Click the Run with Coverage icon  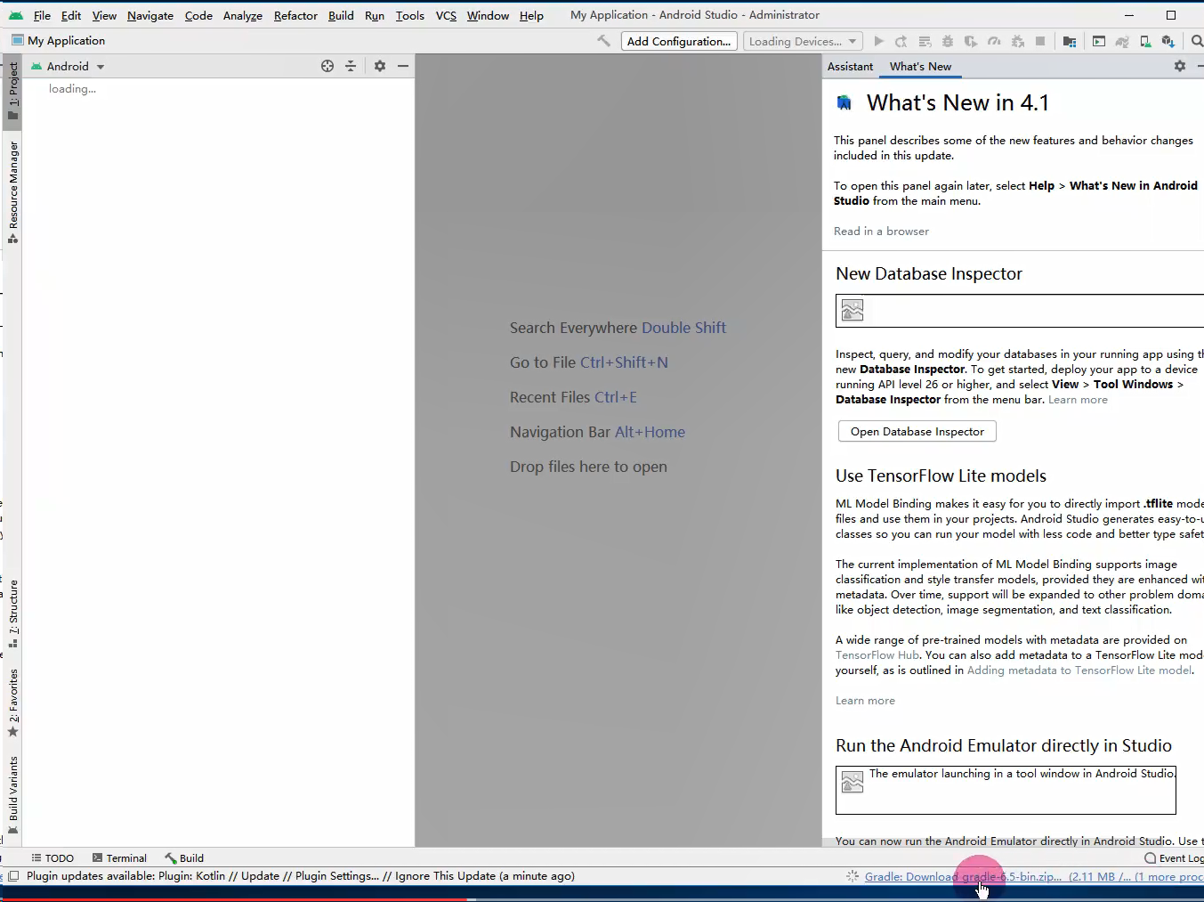[x=971, y=41]
